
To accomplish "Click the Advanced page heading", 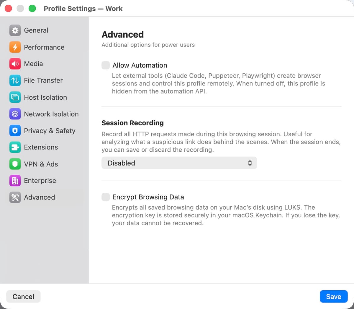I will tap(123, 34).
